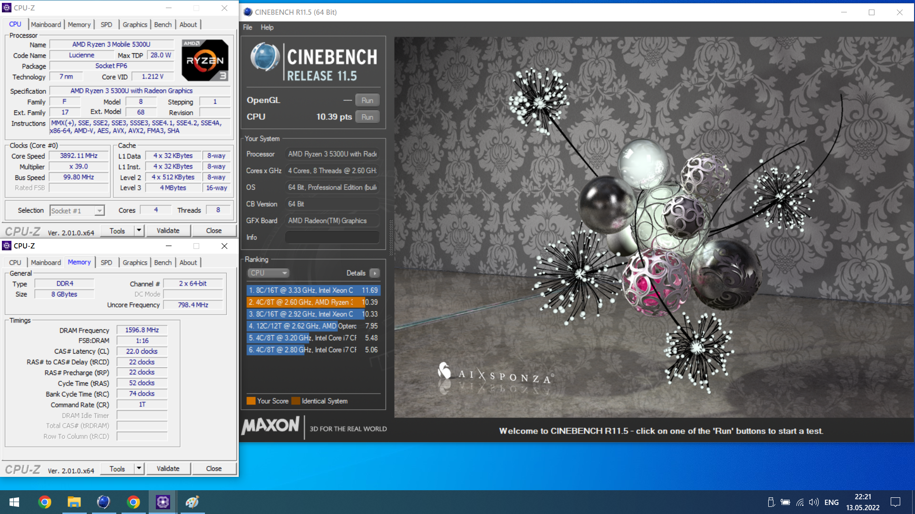Click the Details label in Ranking

tap(356, 273)
